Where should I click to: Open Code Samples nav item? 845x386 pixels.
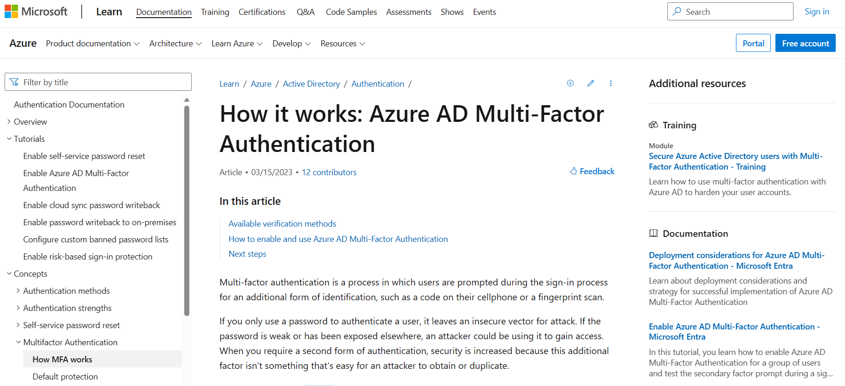pos(351,12)
